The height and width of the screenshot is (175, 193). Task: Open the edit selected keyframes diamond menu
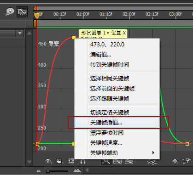(x=175, y=161)
